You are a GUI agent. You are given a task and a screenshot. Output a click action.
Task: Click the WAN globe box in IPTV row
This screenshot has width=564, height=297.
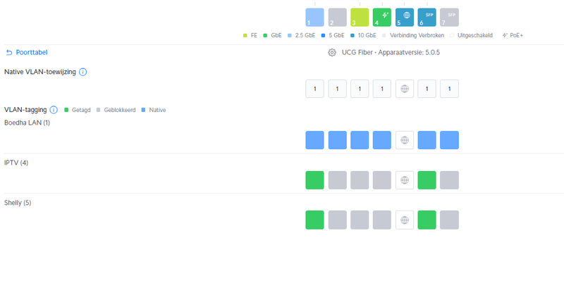(x=405, y=180)
